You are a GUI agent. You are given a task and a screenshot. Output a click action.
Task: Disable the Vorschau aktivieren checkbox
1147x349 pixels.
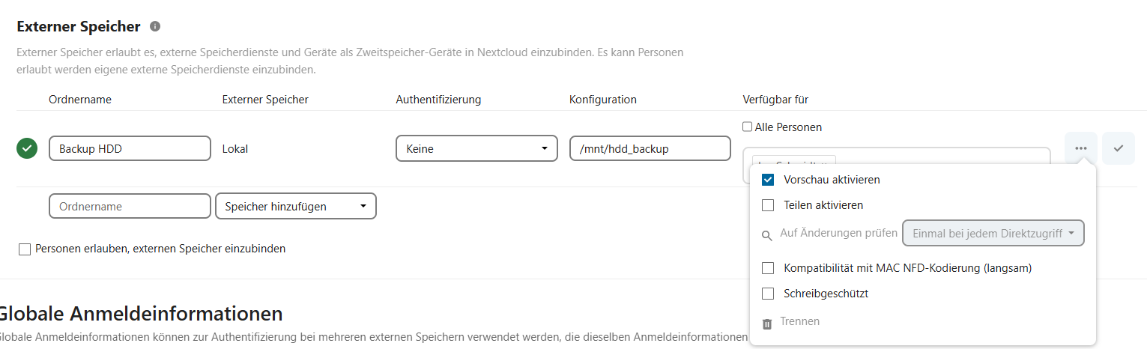tap(768, 180)
